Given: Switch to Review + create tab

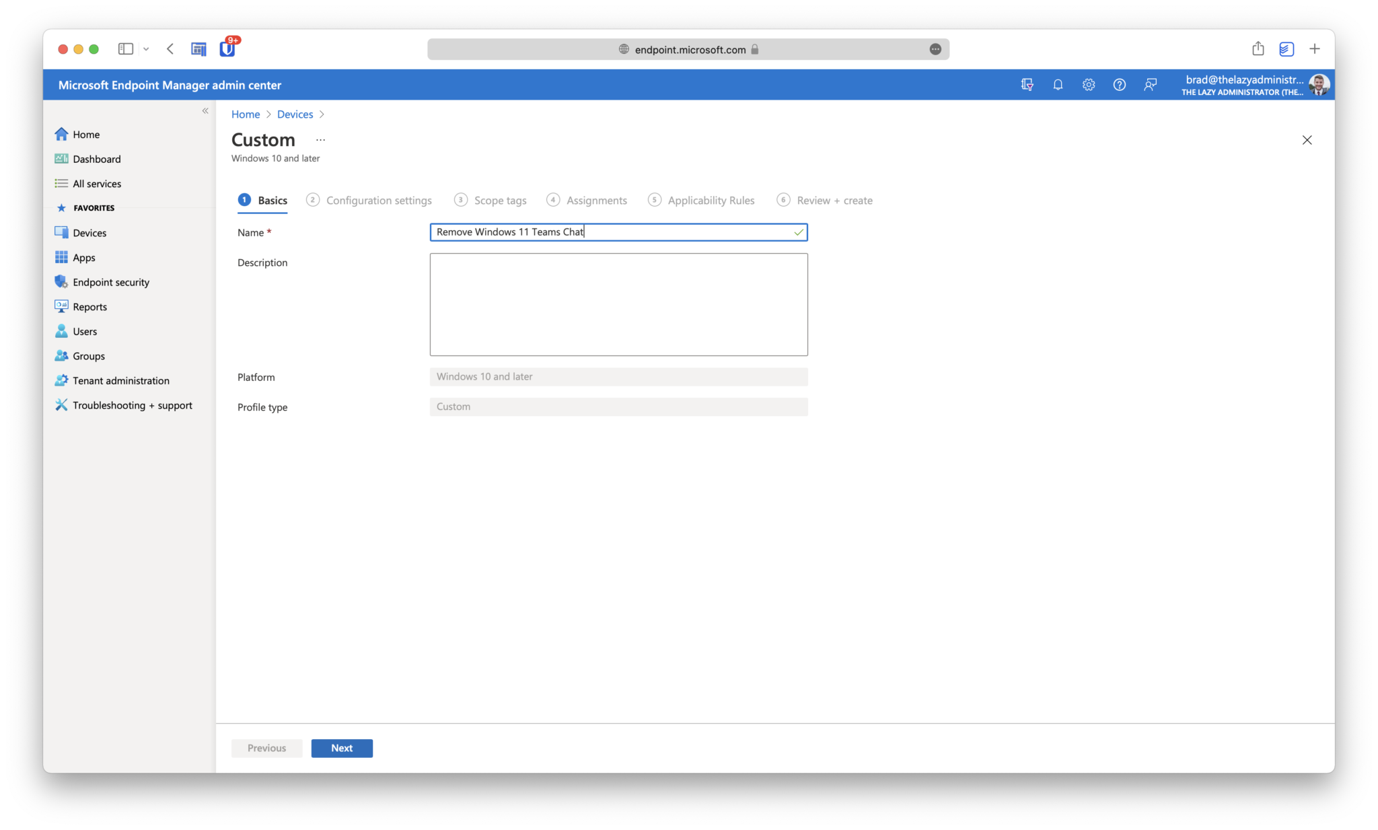Looking at the screenshot, I should coord(824,200).
